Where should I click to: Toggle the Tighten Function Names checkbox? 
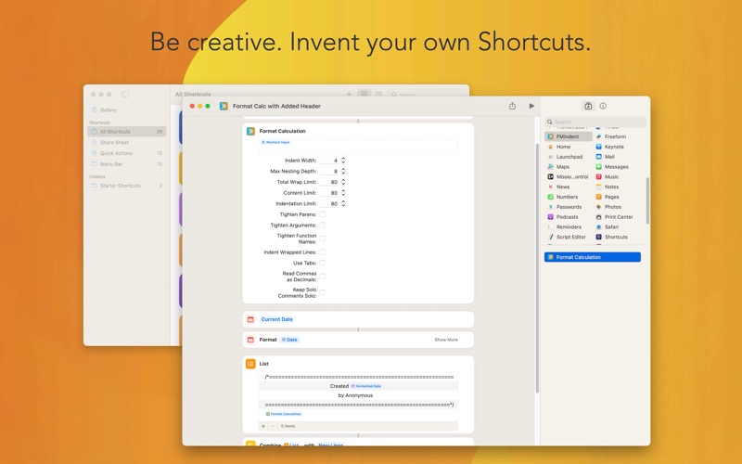click(322, 238)
